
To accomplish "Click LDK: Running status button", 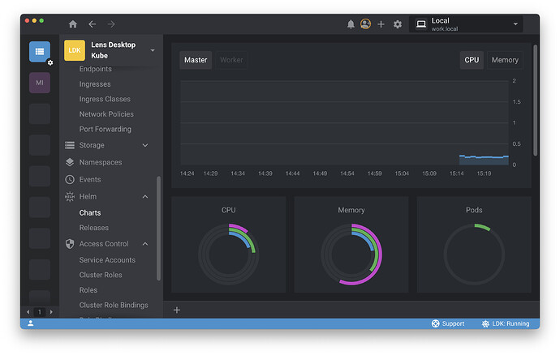I will [x=505, y=323].
